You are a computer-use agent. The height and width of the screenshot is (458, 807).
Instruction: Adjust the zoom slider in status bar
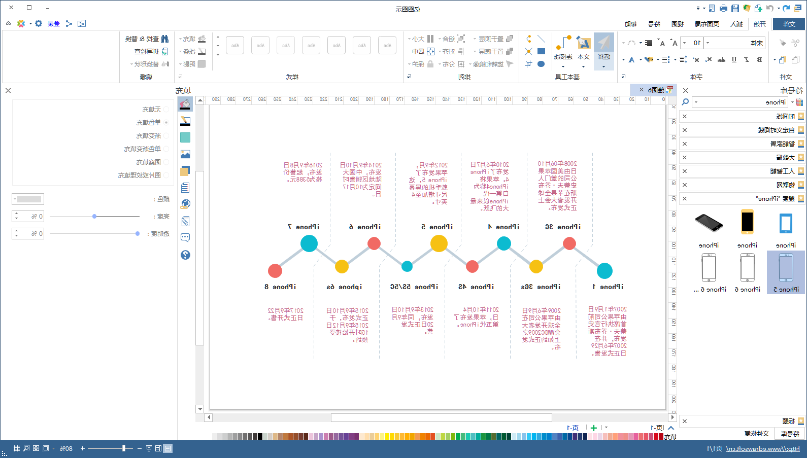click(124, 448)
